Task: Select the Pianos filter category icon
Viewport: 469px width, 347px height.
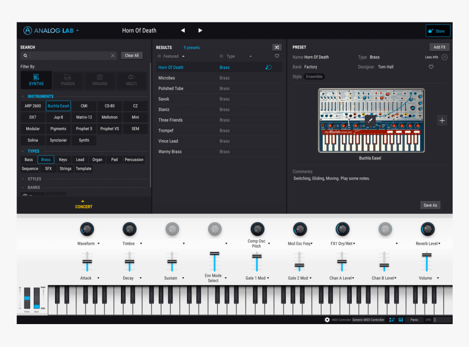Action: (68, 80)
